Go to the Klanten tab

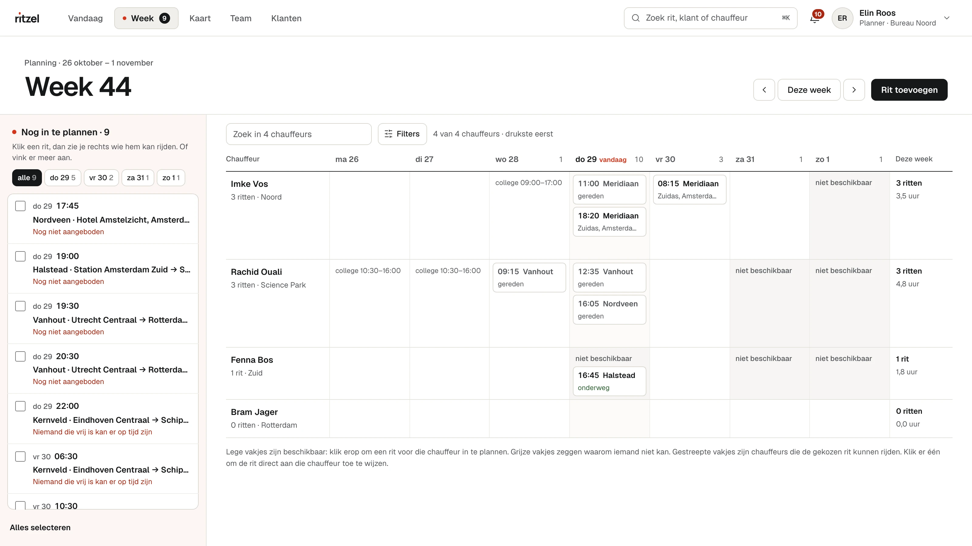pos(286,18)
